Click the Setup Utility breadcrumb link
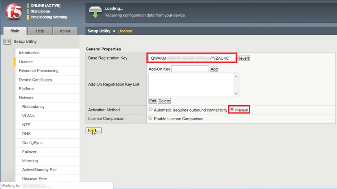Image resolution: width=337 pixels, height=189 pixels. (x=100, y=31)
